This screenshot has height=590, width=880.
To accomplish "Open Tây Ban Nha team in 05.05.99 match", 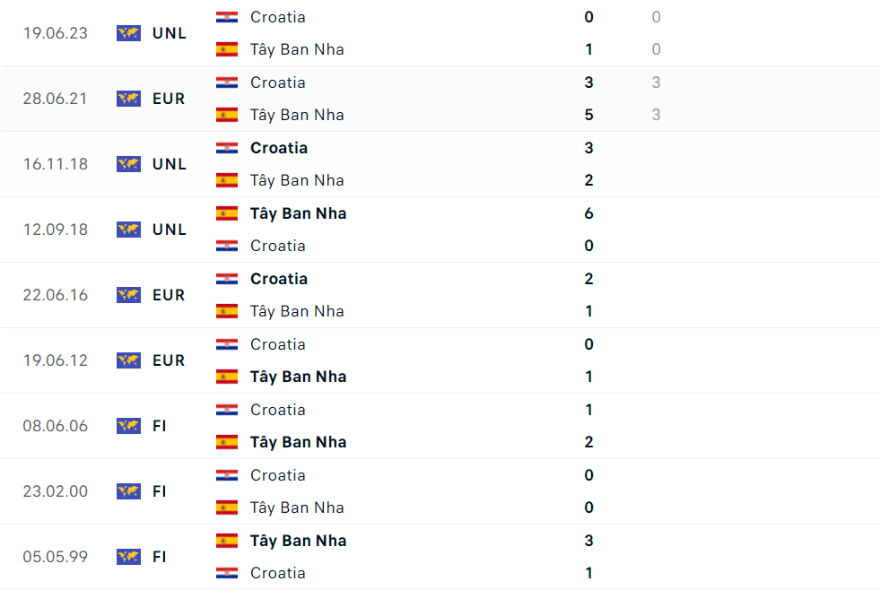I will [298, 541].
